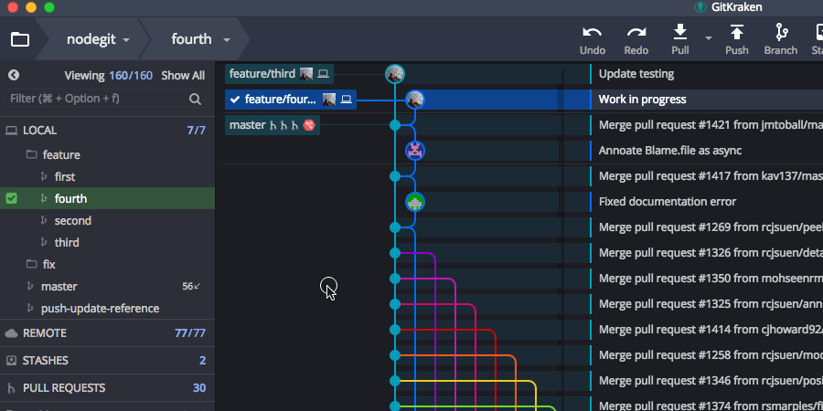Click the graph node for merge #1414
Screen dimensions: 823x411
(395, 330)
